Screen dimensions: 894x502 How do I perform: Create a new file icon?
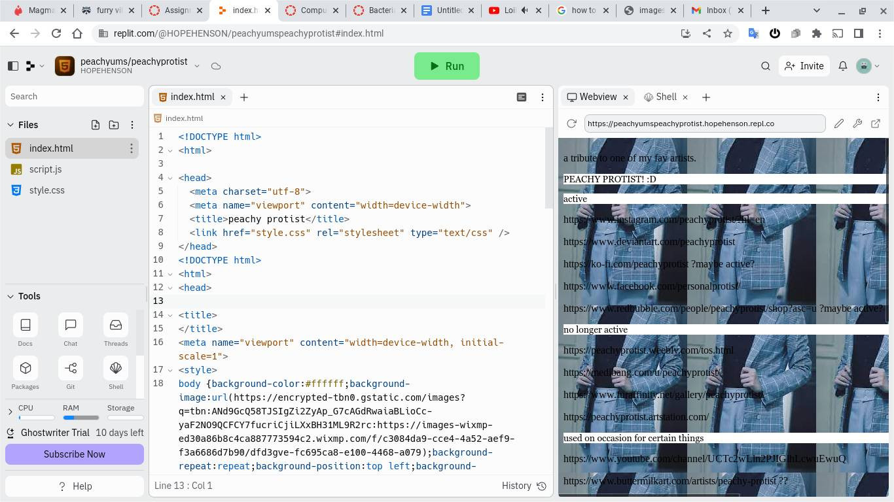[96, 125]
